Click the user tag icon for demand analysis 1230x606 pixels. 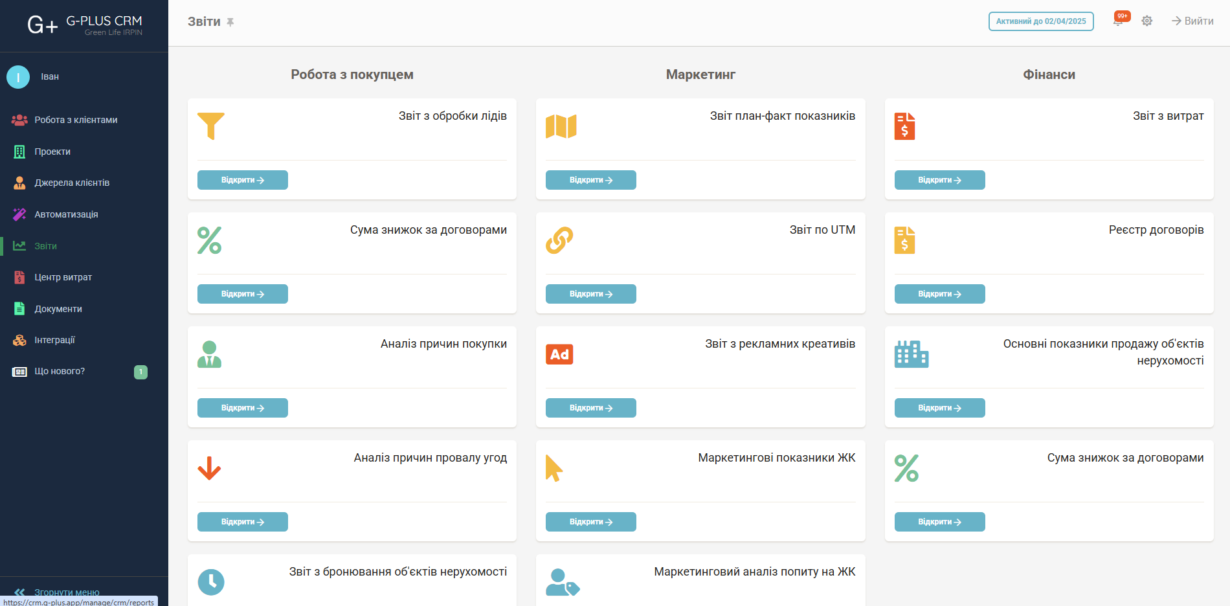[563, 582]
